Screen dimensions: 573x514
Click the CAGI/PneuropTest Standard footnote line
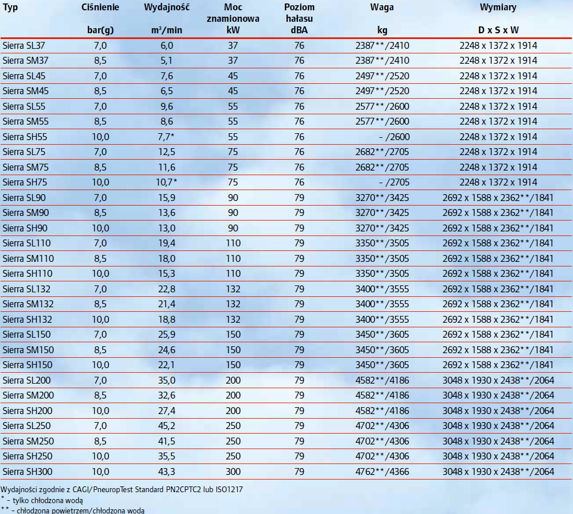[122, 489]
